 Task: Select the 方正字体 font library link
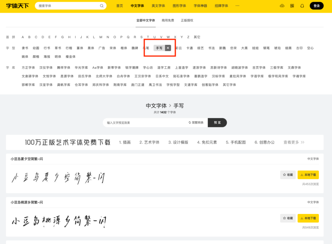(28, 68)
